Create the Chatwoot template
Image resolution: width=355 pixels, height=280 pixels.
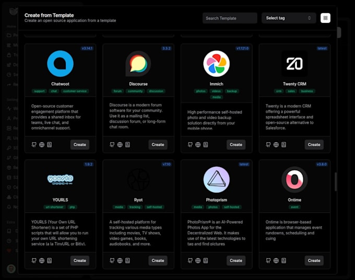(80, 145)
